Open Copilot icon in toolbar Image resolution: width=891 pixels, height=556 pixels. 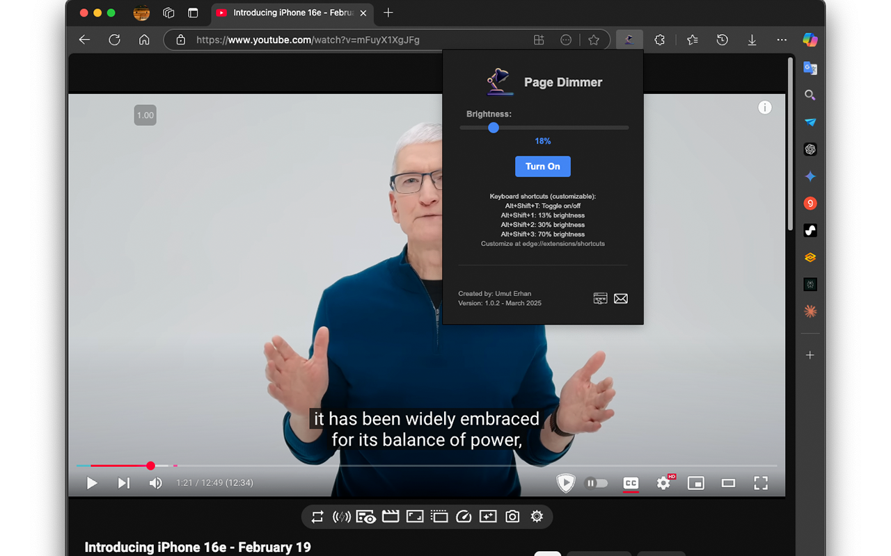[x=810, y=40]
